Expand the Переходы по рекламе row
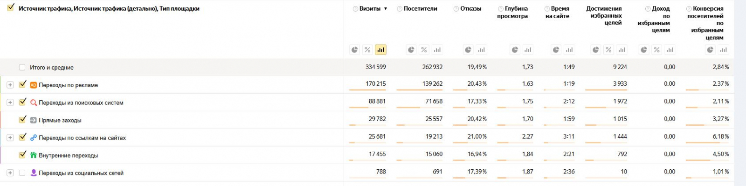The image size is (746, 186). coord(10,85)
